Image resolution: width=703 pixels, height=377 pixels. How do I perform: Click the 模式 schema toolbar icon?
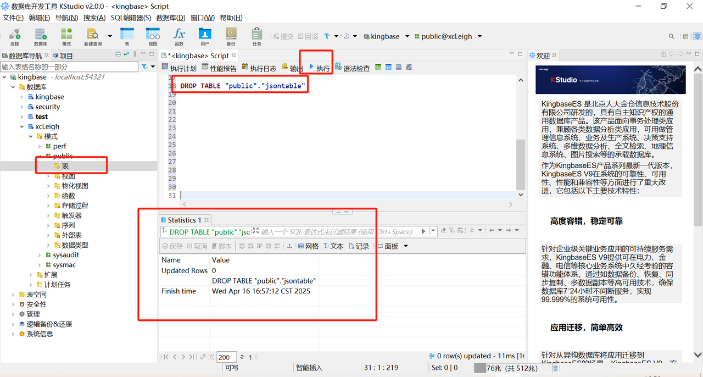coord(66,36)
